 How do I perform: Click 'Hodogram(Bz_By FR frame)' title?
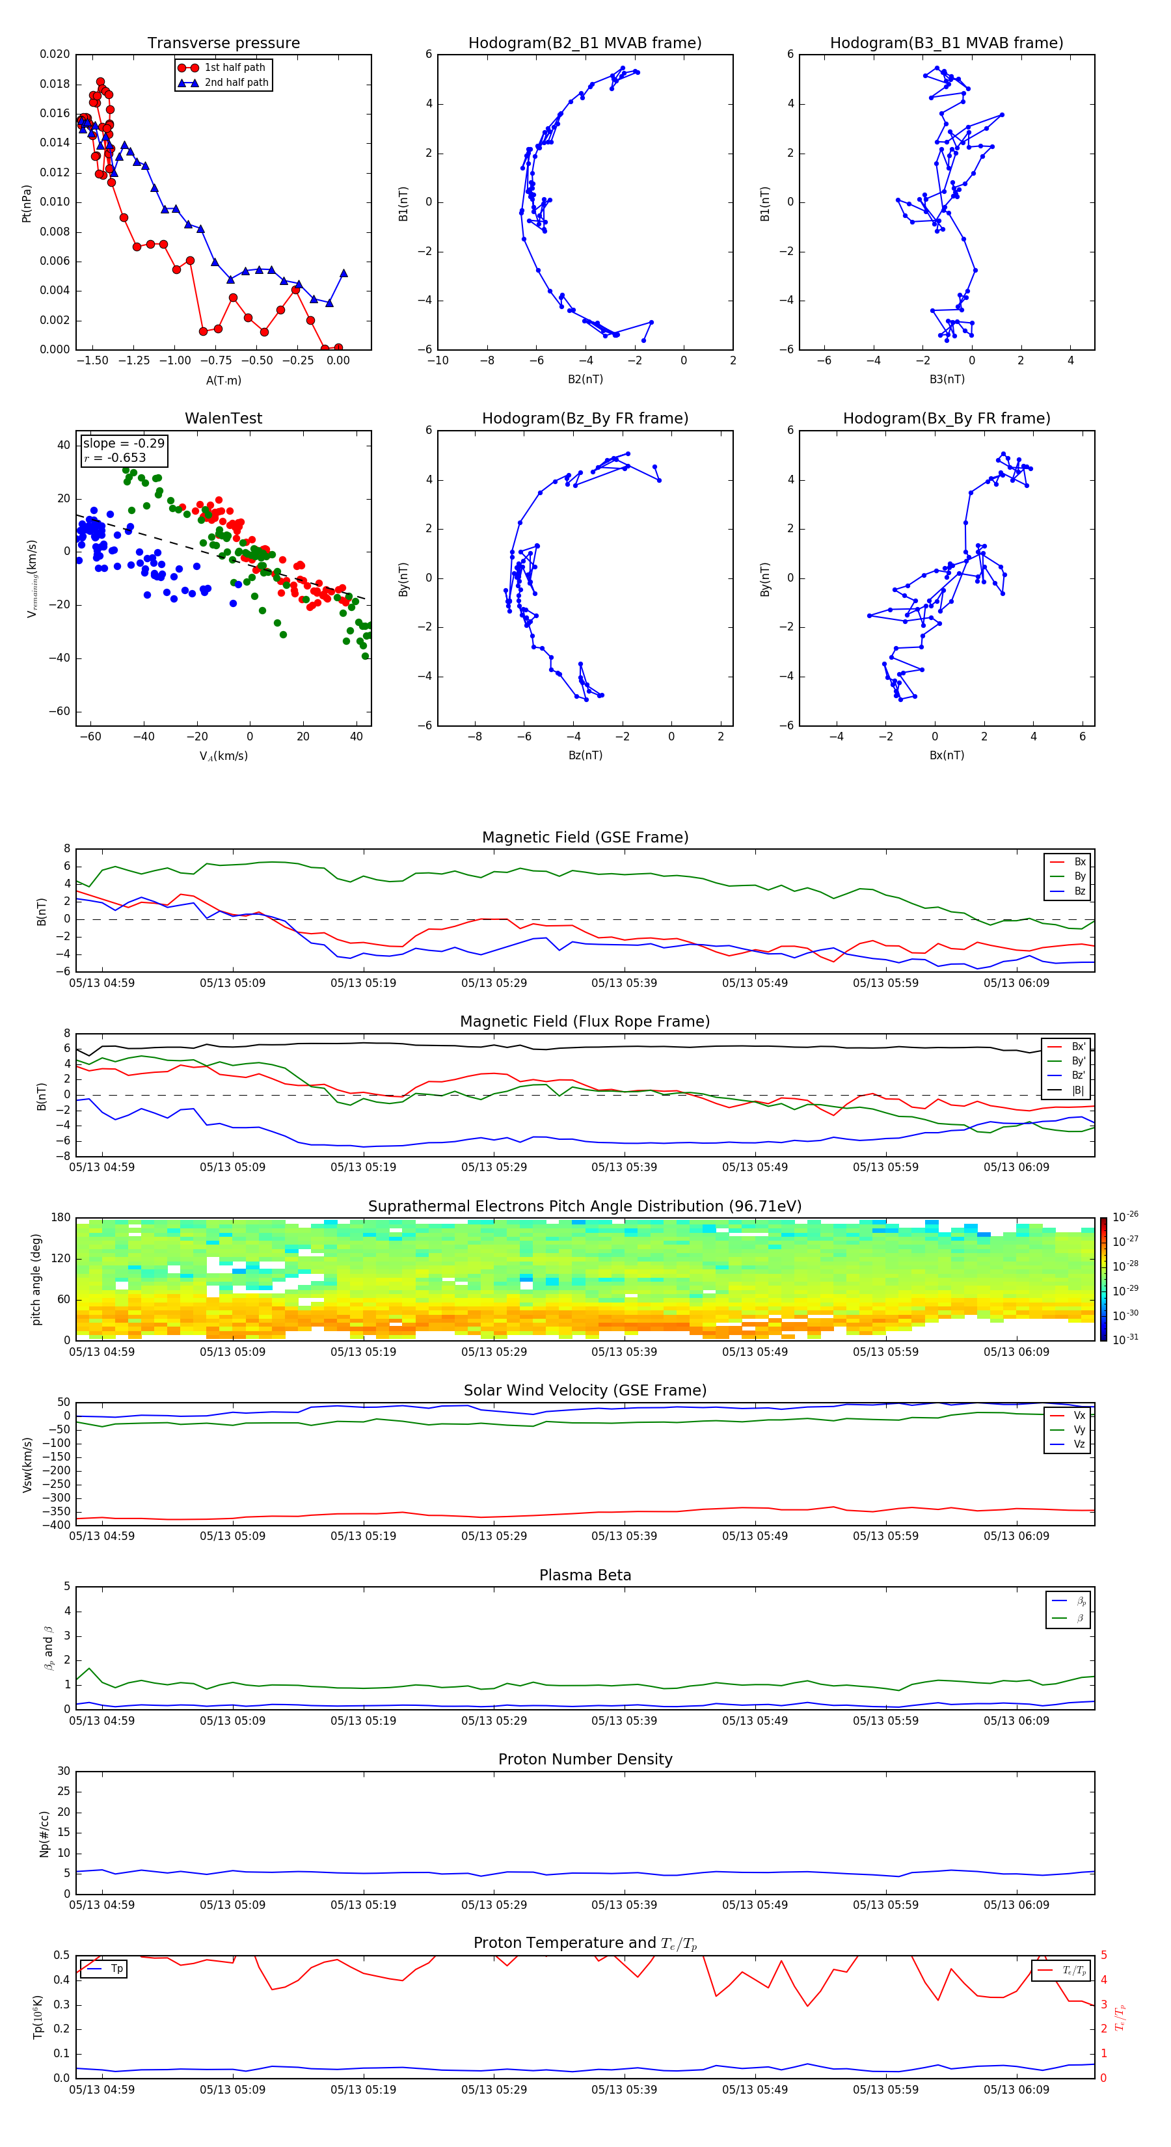[x=585, y=418]
